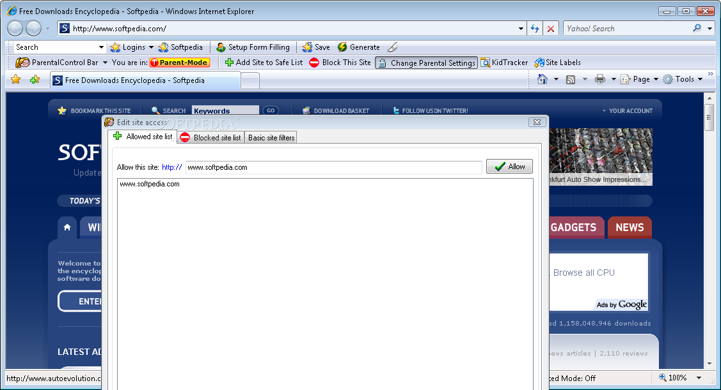Screen dimensions: 721x390
Task: Click the Generate password button
Action: 359,47
